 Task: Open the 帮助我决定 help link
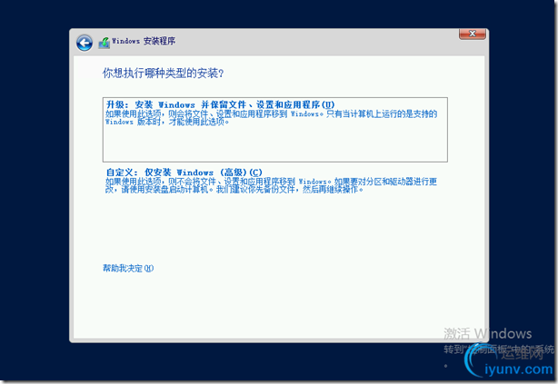coord(128,268)
